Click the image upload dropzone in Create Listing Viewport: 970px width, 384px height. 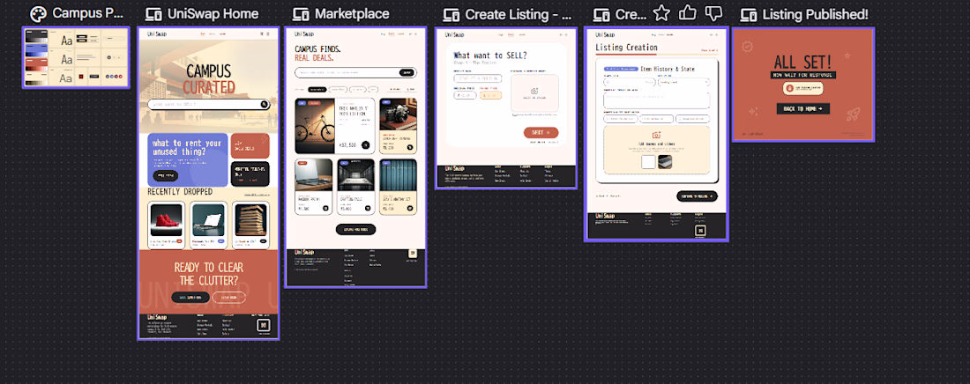[x=534, y=94]
